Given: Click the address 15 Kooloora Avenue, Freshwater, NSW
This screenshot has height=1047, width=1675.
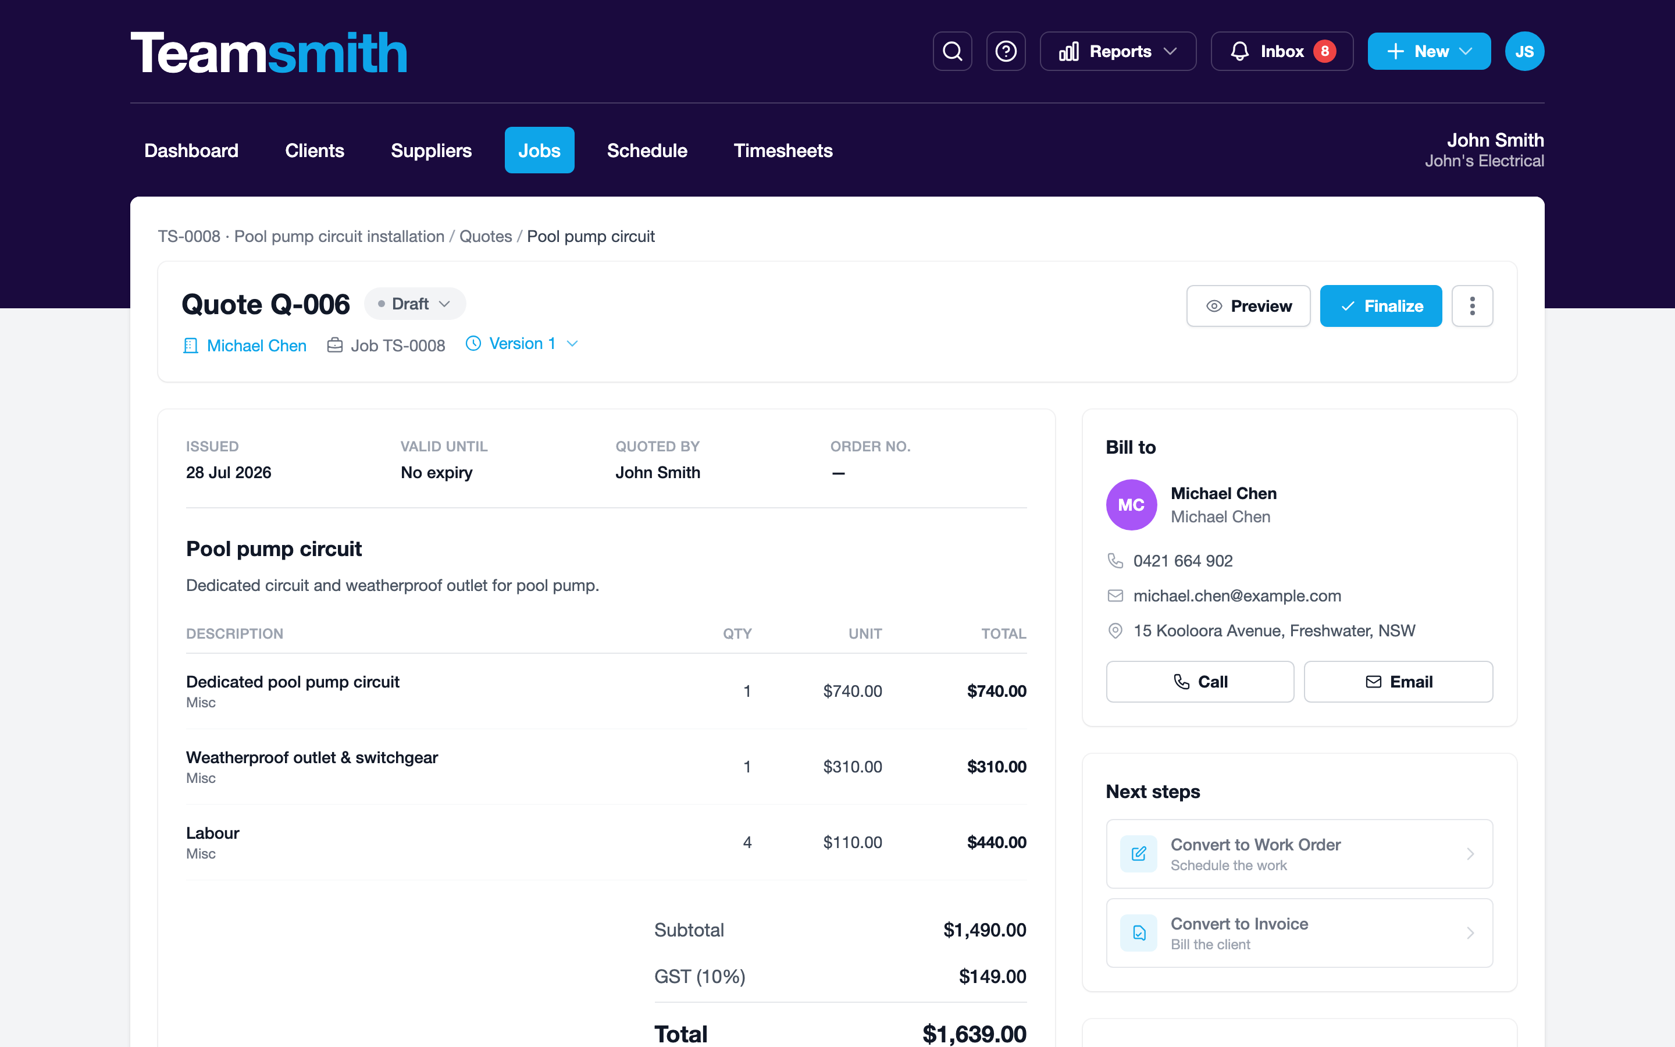Looking at the screenshot, I should pyautogui.click(x=1274, y=631).
